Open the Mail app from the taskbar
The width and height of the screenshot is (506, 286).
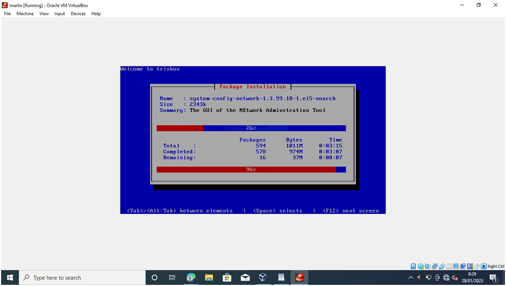point(245,278)
